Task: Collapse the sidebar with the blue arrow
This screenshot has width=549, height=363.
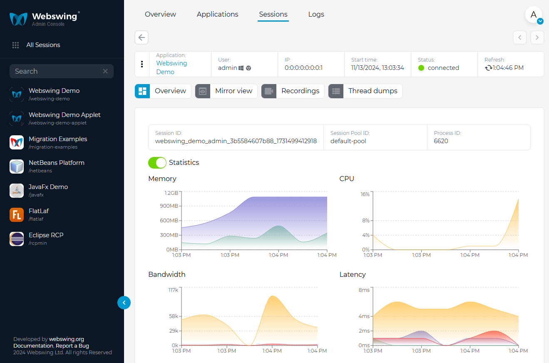Action: click(x=124, y=303)
